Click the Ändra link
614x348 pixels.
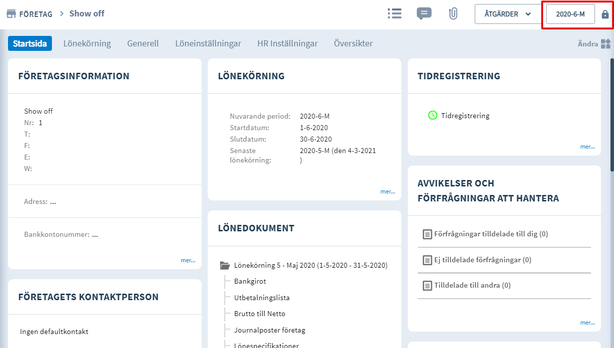tap(588, 44)
